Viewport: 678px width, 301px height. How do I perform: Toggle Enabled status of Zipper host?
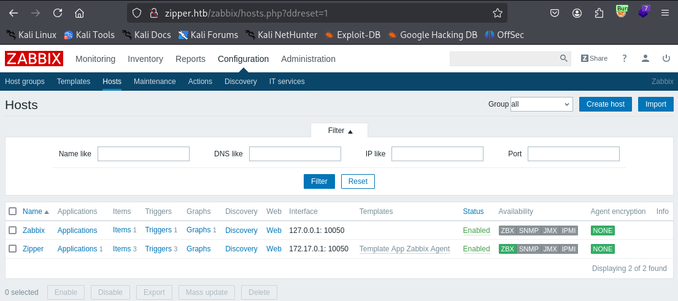tap(476, 249)
